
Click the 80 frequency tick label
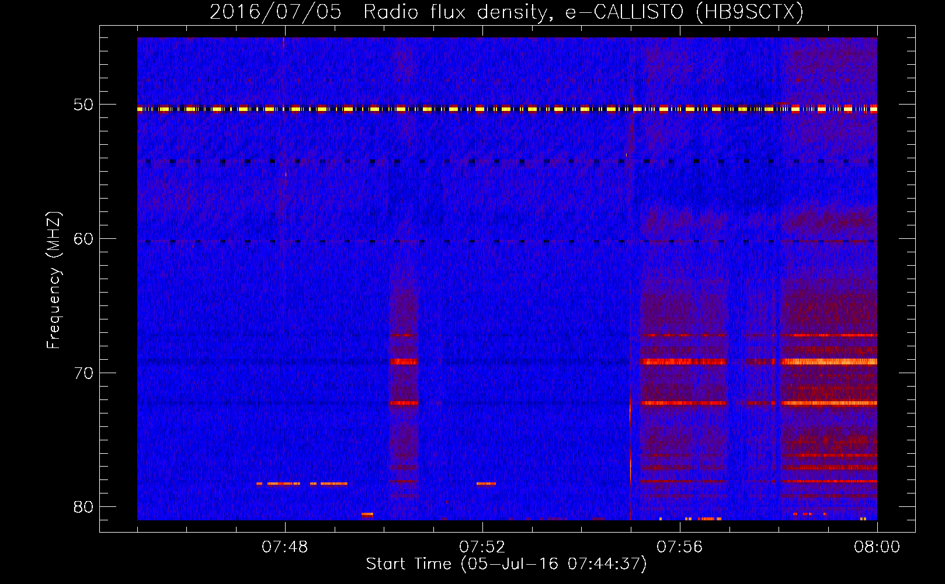(84, 507)
